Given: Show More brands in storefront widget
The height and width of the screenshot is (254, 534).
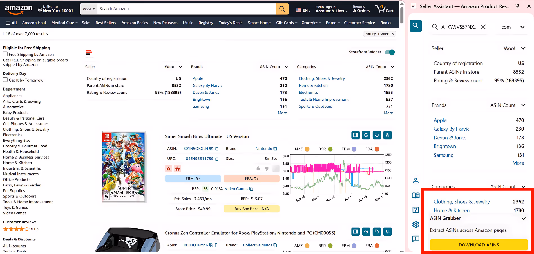Looking at the screenshot, I should pos(282,113).
